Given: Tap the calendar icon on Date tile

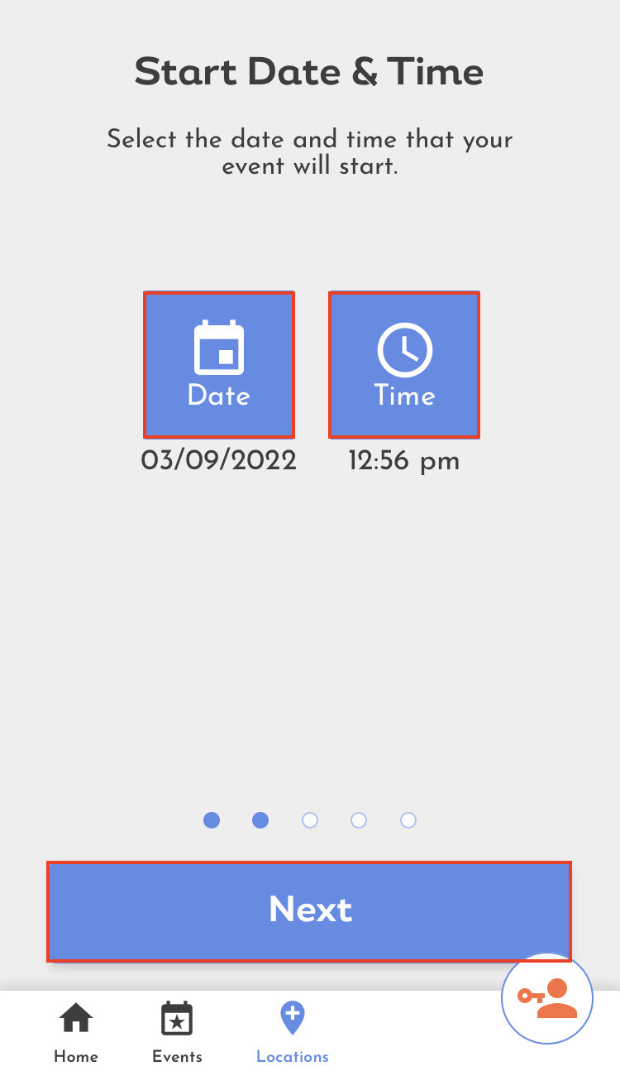Looking at the screenshot, I should pos(219,348).
